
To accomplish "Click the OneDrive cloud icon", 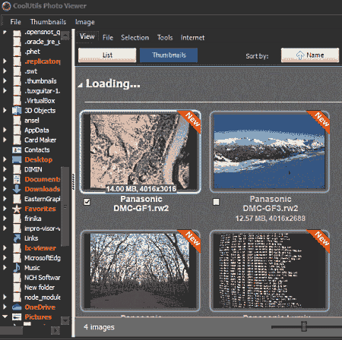I will (x=17, y=307).
